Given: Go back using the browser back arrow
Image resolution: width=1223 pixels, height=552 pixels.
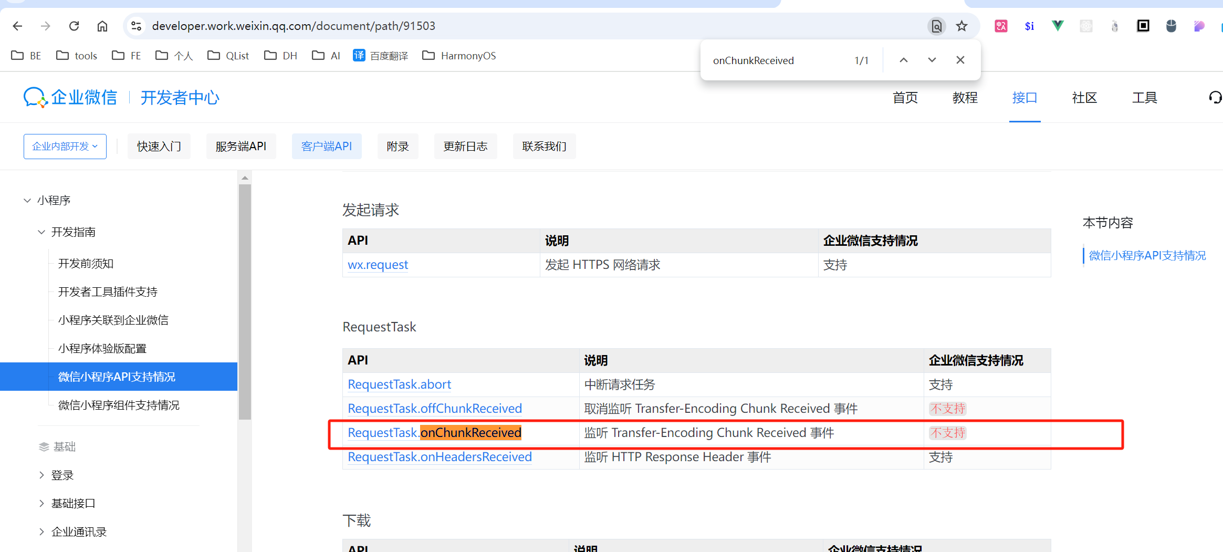Looking at the screenshot, I should pos(17,26).
